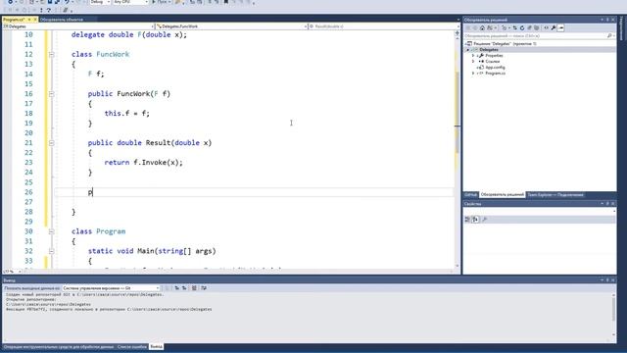
Task: Collapse Main method outlining toggle
Action: pos(51,251)
